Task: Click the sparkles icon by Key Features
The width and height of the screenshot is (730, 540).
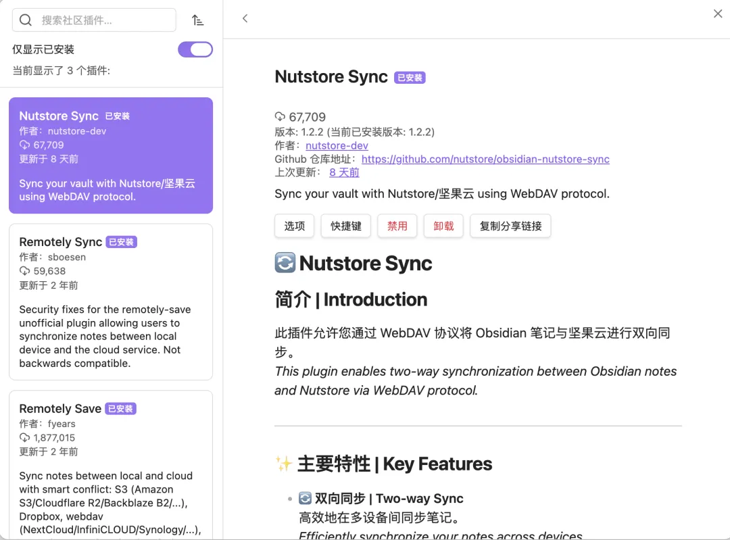Action: [283, 464]
